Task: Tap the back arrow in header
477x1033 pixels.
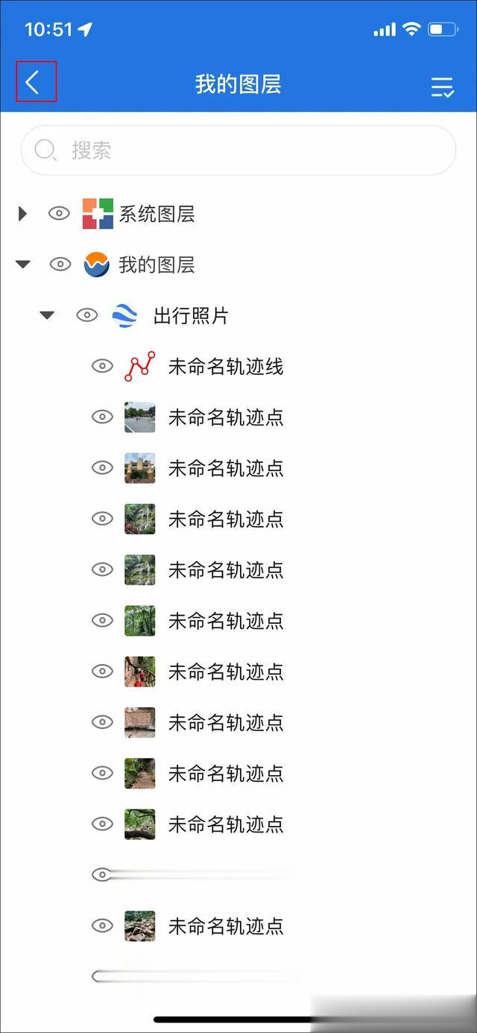Action: pos(32,82)
